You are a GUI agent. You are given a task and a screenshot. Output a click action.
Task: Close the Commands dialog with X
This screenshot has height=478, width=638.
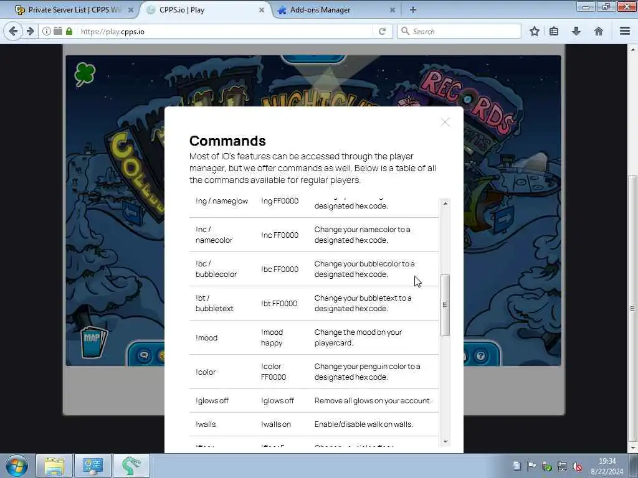(445, 122)
